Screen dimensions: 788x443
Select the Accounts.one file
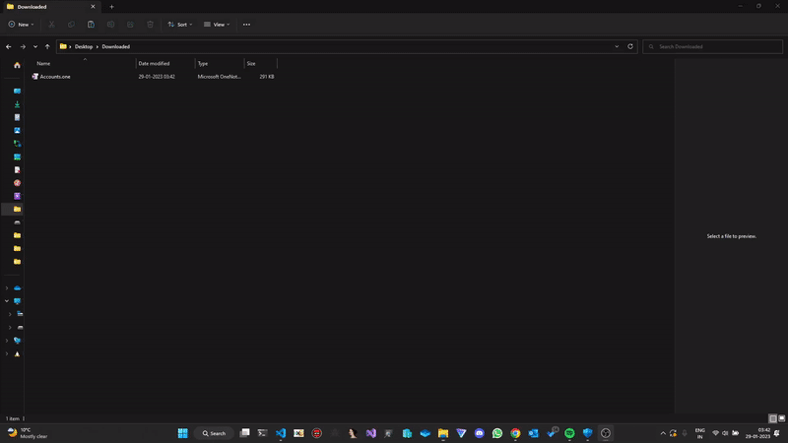55,77
